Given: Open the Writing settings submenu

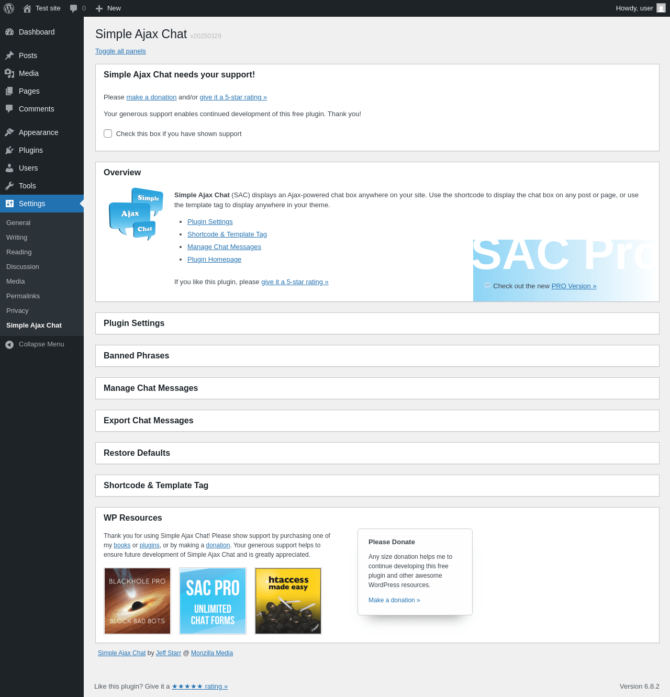Looking at the screenshot, I should [17, 238].
